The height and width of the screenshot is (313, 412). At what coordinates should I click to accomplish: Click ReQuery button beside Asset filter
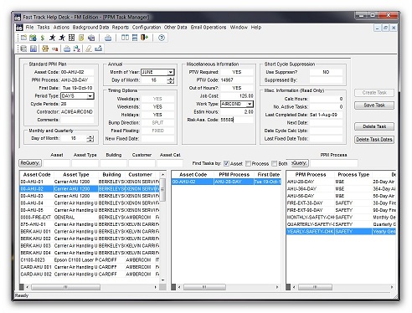click(30, 163)
